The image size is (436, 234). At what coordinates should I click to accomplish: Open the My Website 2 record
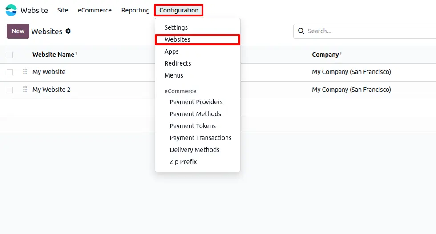[52, 90]
